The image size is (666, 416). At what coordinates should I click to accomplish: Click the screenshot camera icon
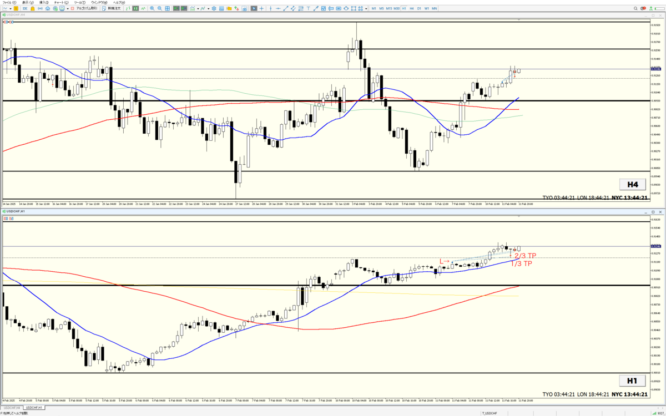click(245, 8)
